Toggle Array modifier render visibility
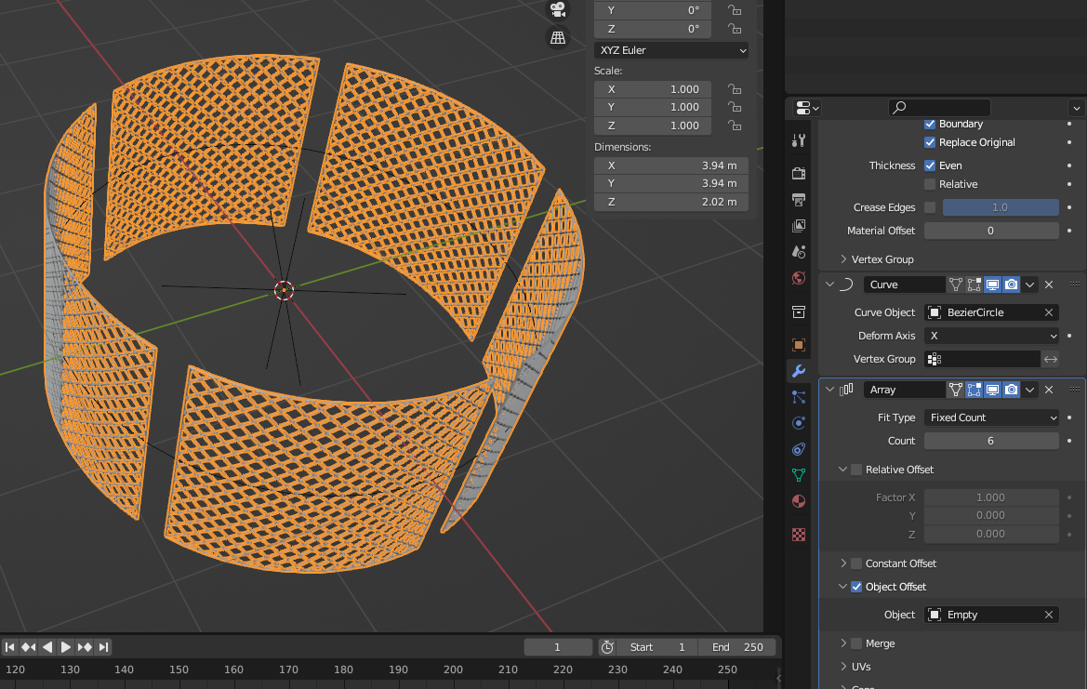This screenshot has height=689, width=1087. click(1012, 390)
